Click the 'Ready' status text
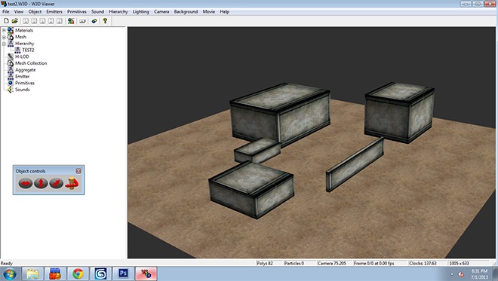498x281 pixels. 6,263
